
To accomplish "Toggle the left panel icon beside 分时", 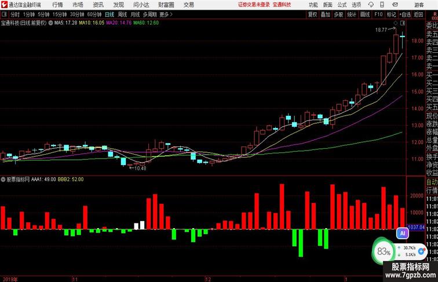I will click(4, 14).
